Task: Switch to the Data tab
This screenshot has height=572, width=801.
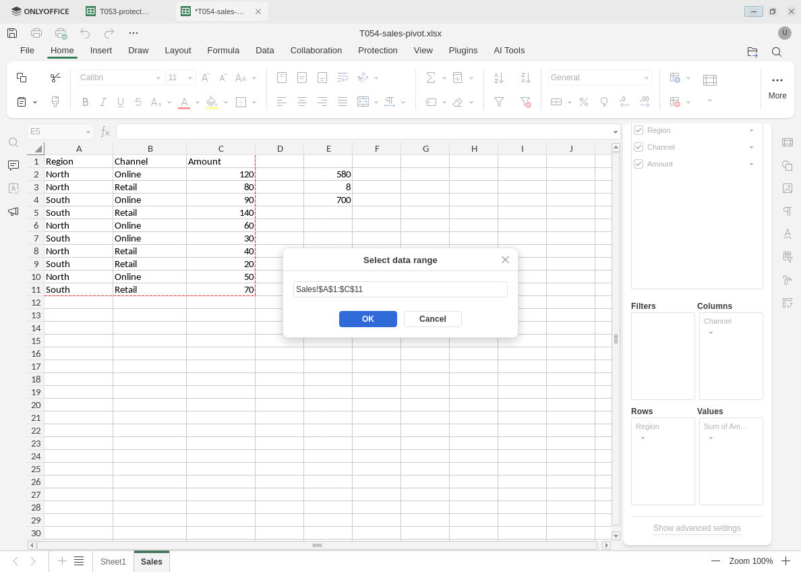Action: tap(264, 51)
